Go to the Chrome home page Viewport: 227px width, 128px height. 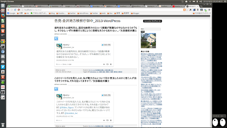(x=19, y=10)
